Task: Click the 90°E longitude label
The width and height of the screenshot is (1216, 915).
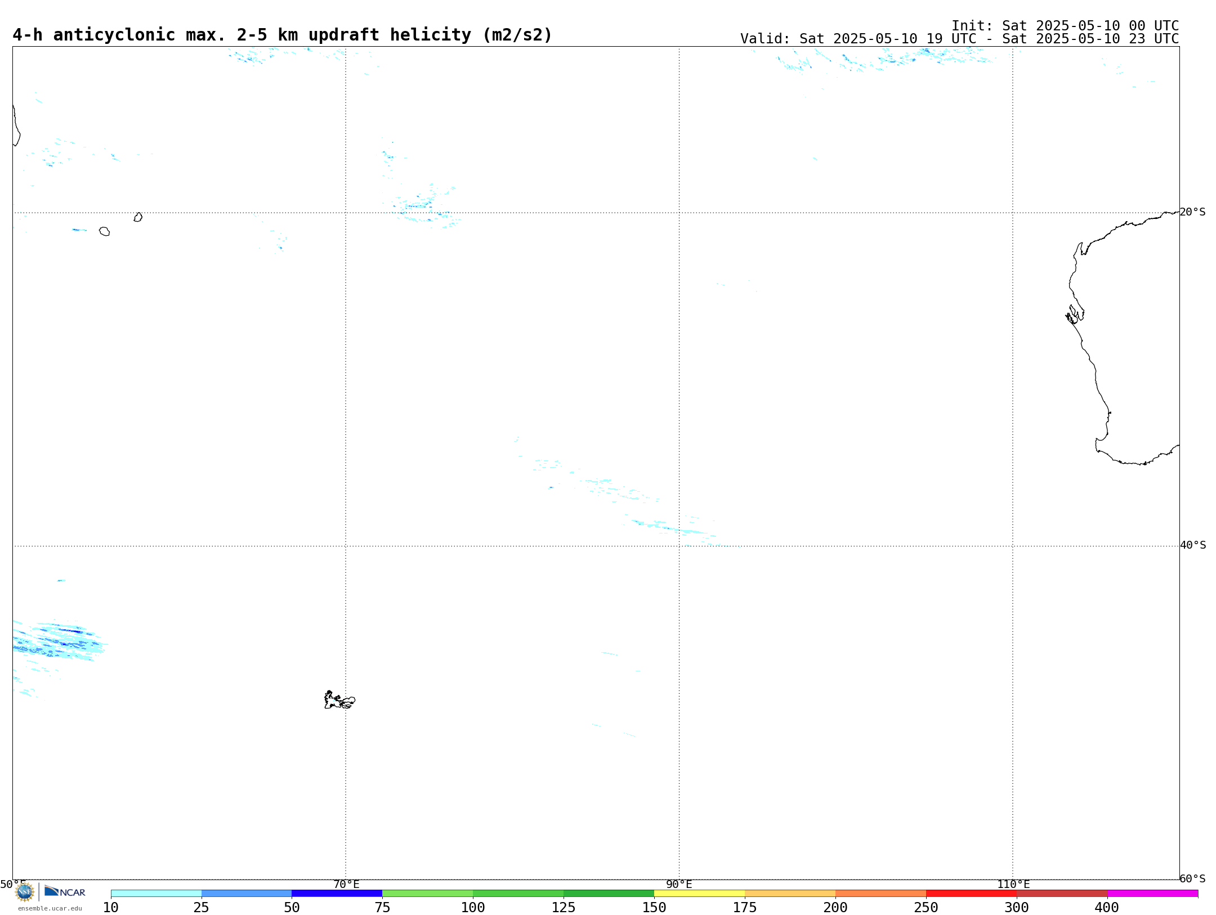Action: pyautogui.click(x=679, y=884)
